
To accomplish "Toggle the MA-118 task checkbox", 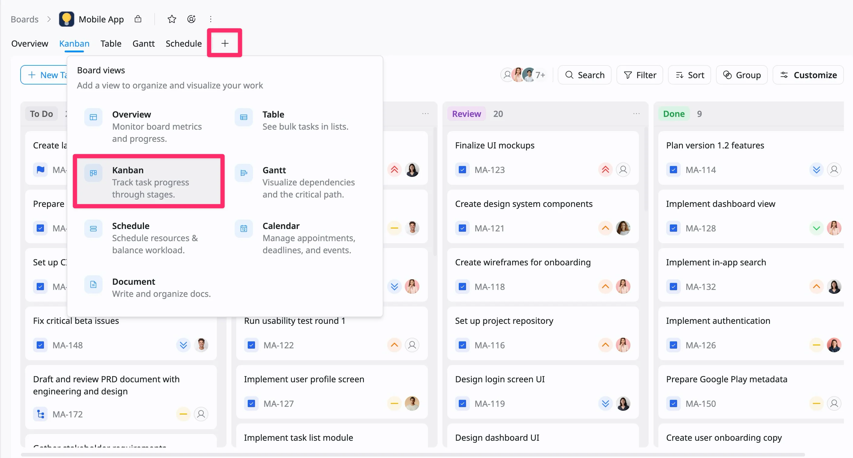I will [x=462, y=287].
